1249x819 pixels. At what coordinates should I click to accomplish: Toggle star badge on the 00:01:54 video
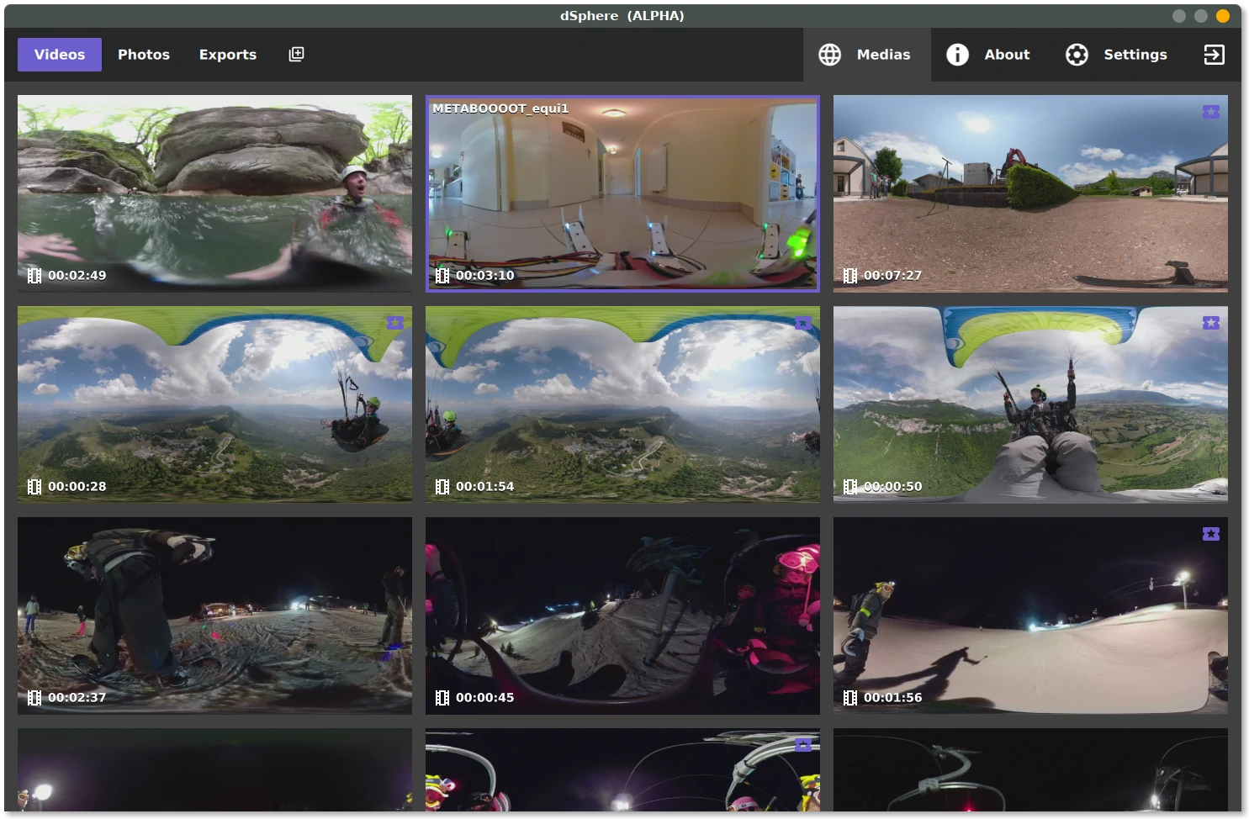coord(803,323)
